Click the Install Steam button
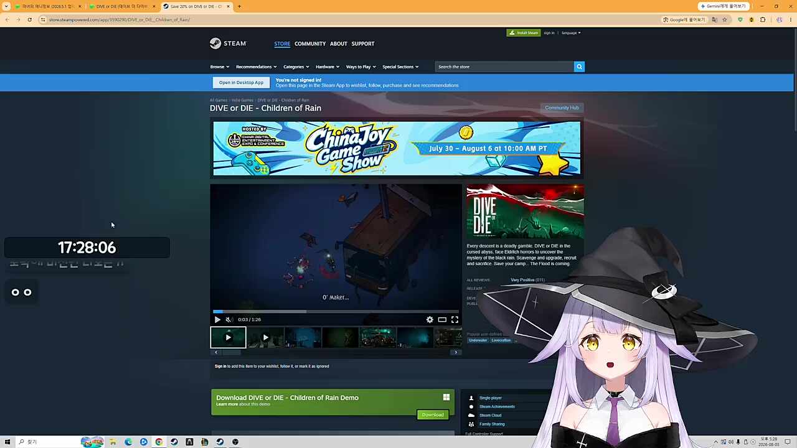797x448 pixels. tap(524, 33)
